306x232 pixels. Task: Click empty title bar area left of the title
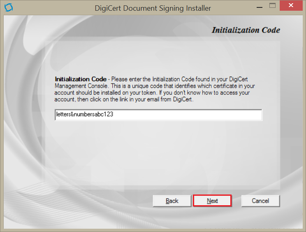click(x=49, y=8)
